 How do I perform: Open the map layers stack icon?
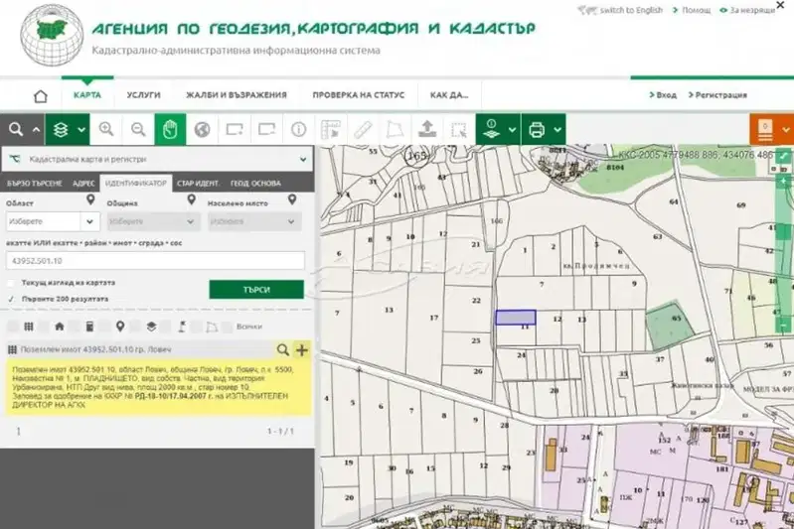[61, 129]
